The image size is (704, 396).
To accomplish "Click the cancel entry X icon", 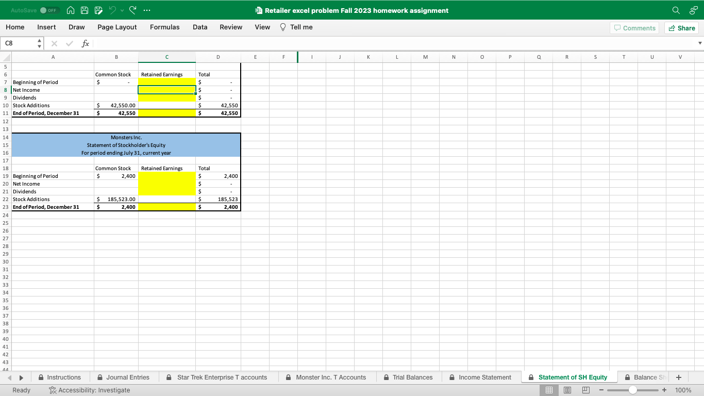I will [x=54, y=44].
